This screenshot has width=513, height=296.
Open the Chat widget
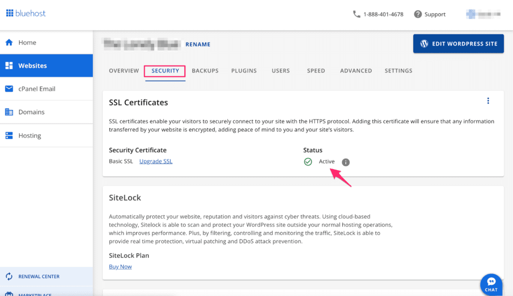[491, 283]
